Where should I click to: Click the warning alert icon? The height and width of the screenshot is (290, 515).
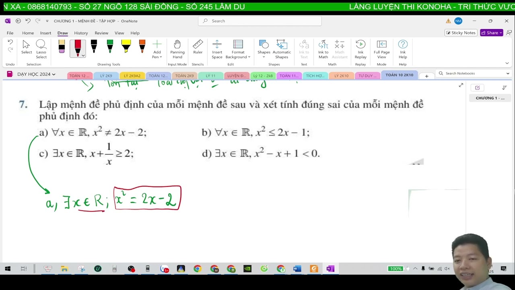tap(448, 21)
